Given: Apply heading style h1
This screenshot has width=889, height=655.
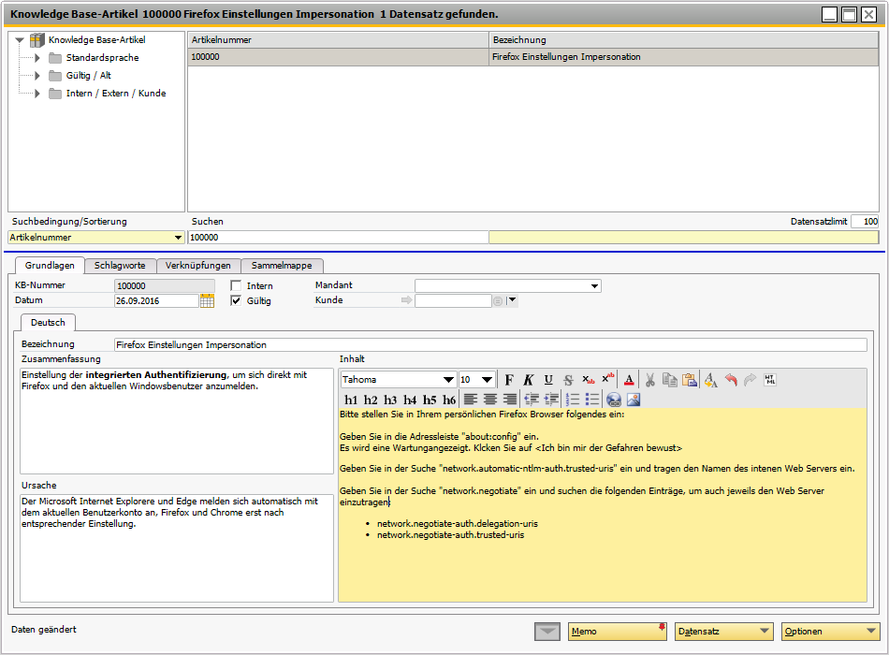Looking at the screenshot, I should (353, 399).
